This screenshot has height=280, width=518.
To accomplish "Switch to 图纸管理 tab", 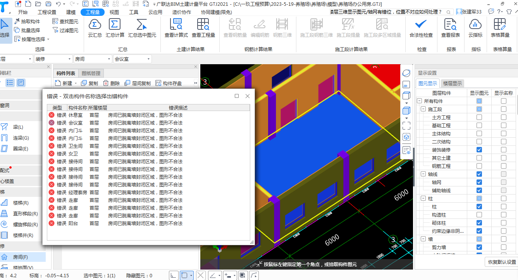I will coord(91,73).
